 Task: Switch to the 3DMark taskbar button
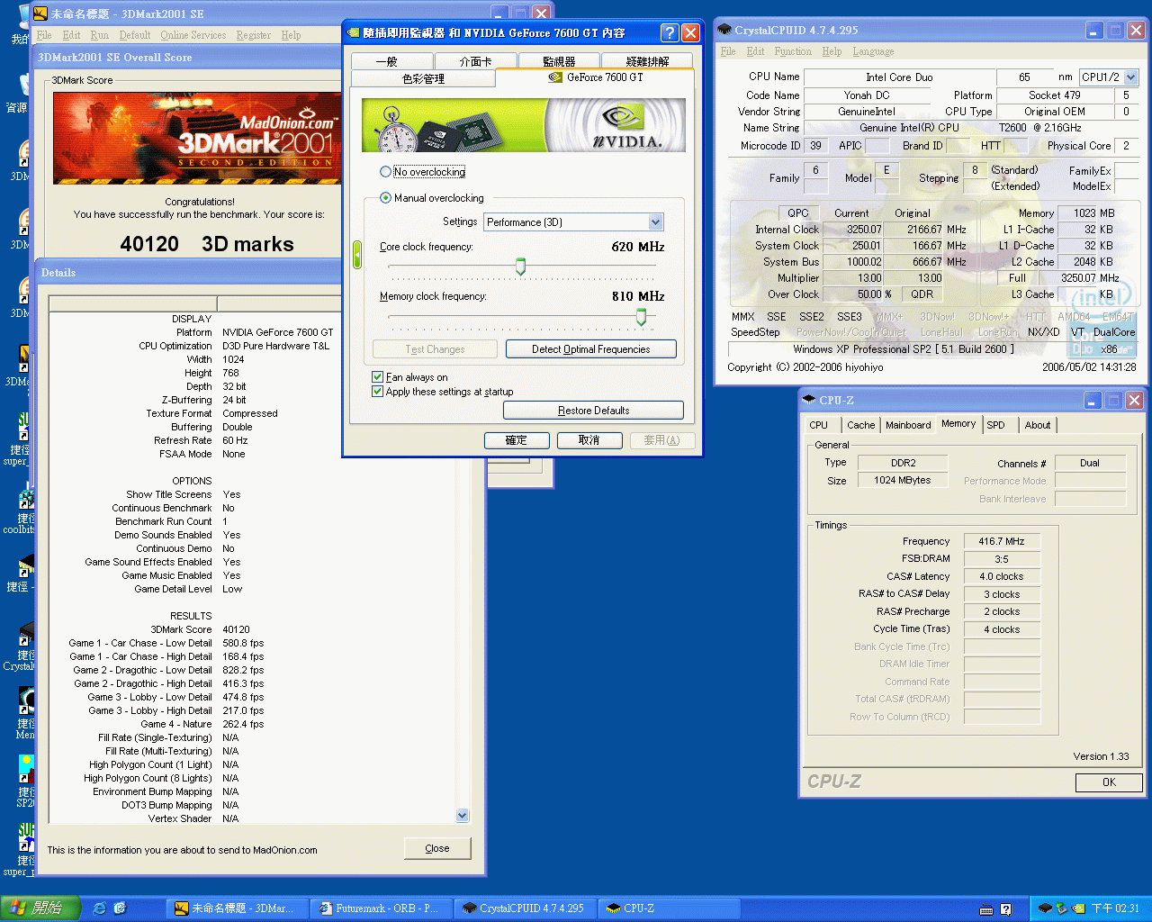pos(237,908)
